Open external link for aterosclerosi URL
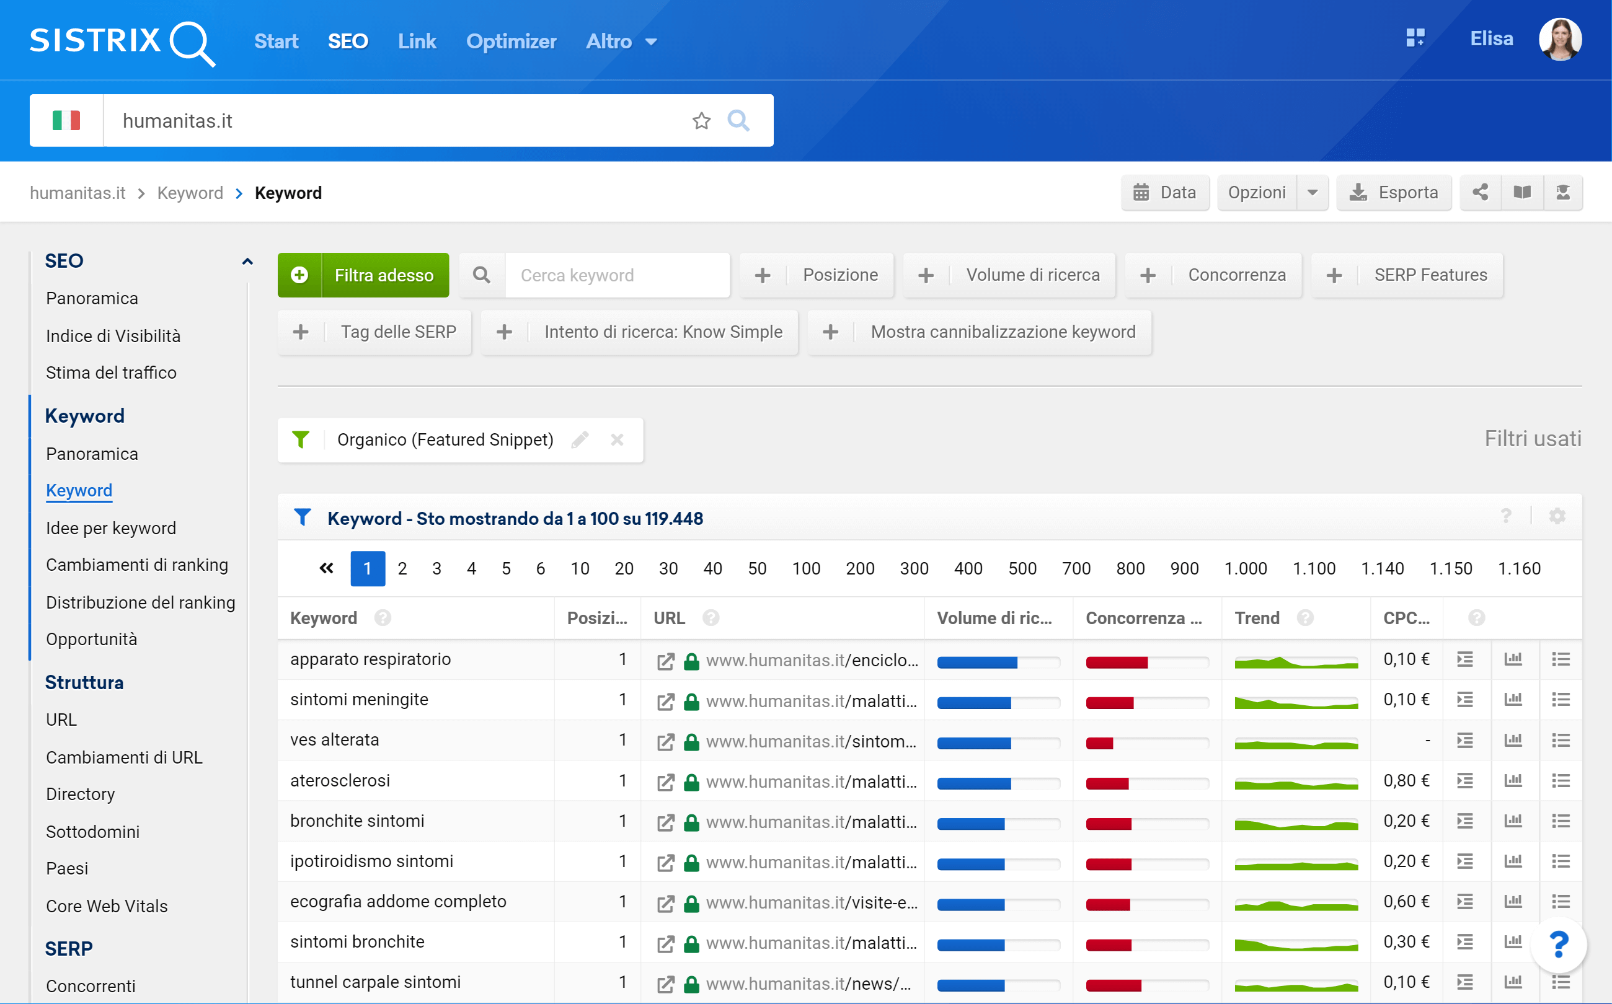This screenshot has width=1612, height=1004. (x=665, y=782)
